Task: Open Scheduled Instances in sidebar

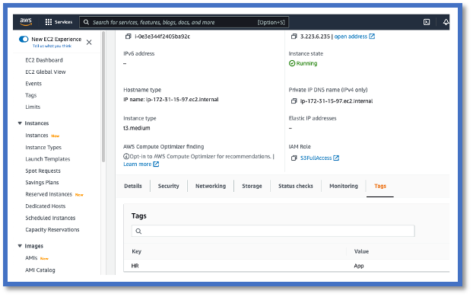Action: click(50, 218)
